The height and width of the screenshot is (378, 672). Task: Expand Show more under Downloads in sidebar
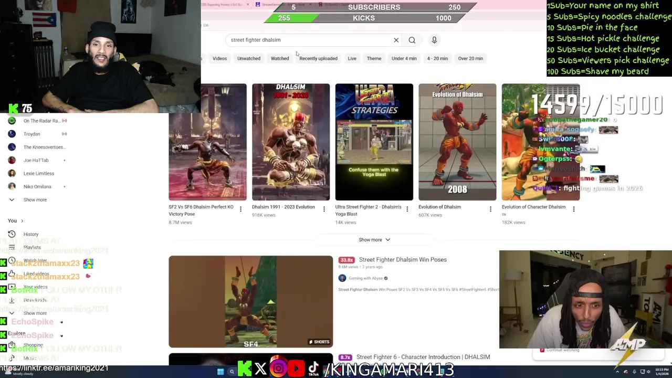12,313
